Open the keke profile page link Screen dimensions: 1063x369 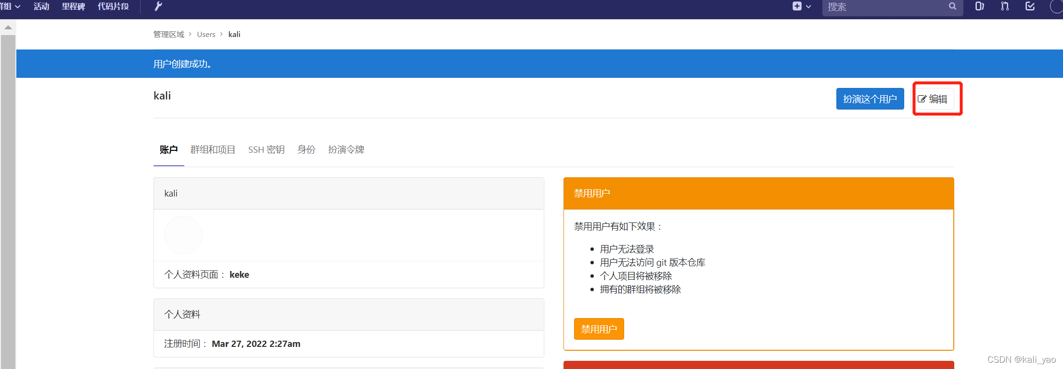pos(239,275)
